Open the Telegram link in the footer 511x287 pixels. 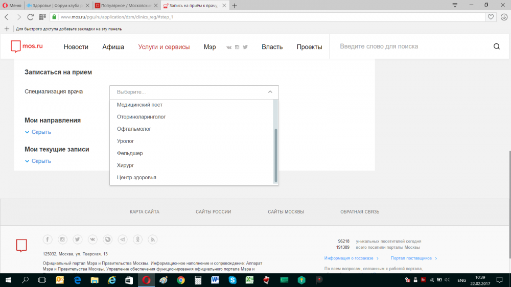coord(123,240)
